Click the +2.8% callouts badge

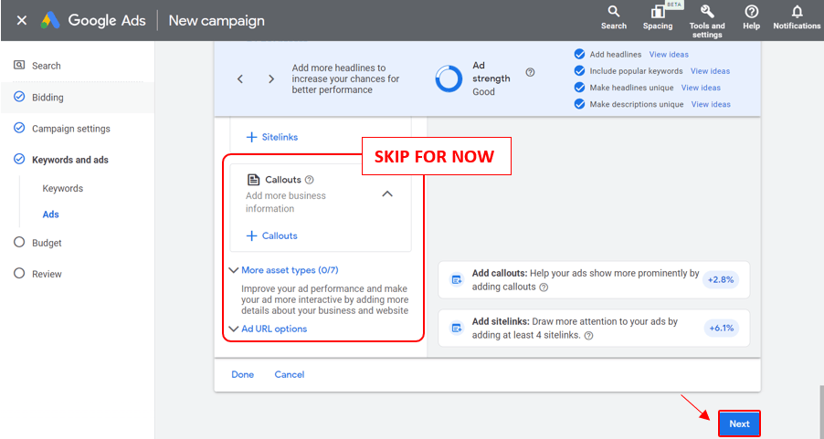[721, 280]
